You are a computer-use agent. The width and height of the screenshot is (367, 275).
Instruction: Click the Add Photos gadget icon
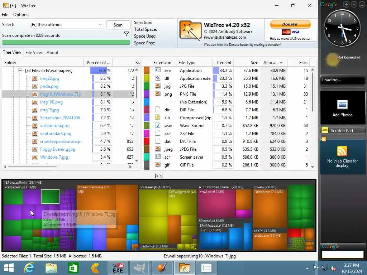(x=342, y=105)
